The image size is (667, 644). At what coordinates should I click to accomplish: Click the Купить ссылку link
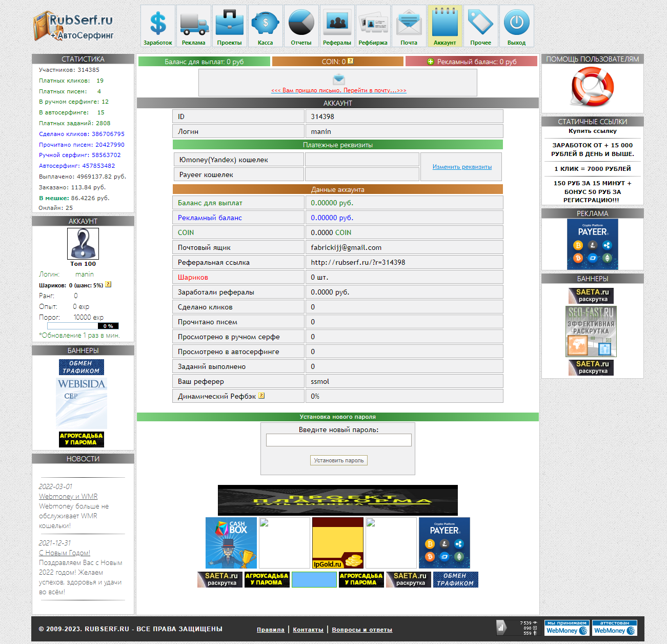coord(593,131)
